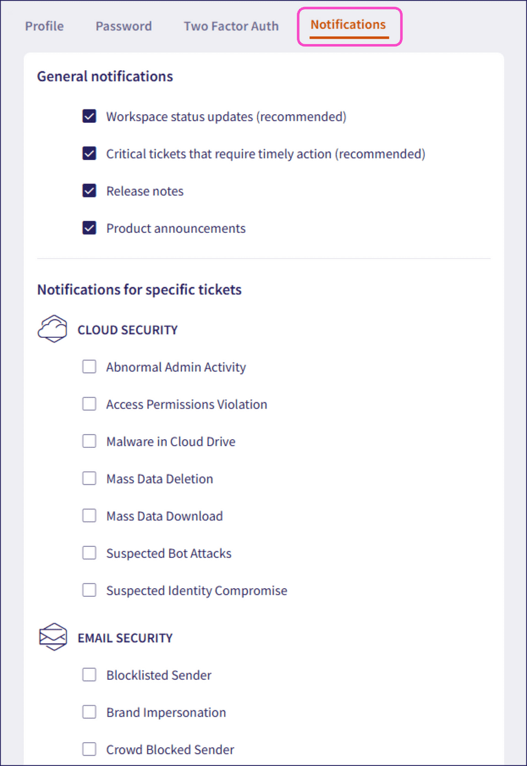This screenshot has width=527, height=766.
Task: Enable Abnormal Admin Activity notifications
Action: click(x=89, y=366)
